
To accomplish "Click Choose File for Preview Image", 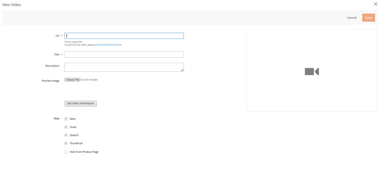I will 72,80.
